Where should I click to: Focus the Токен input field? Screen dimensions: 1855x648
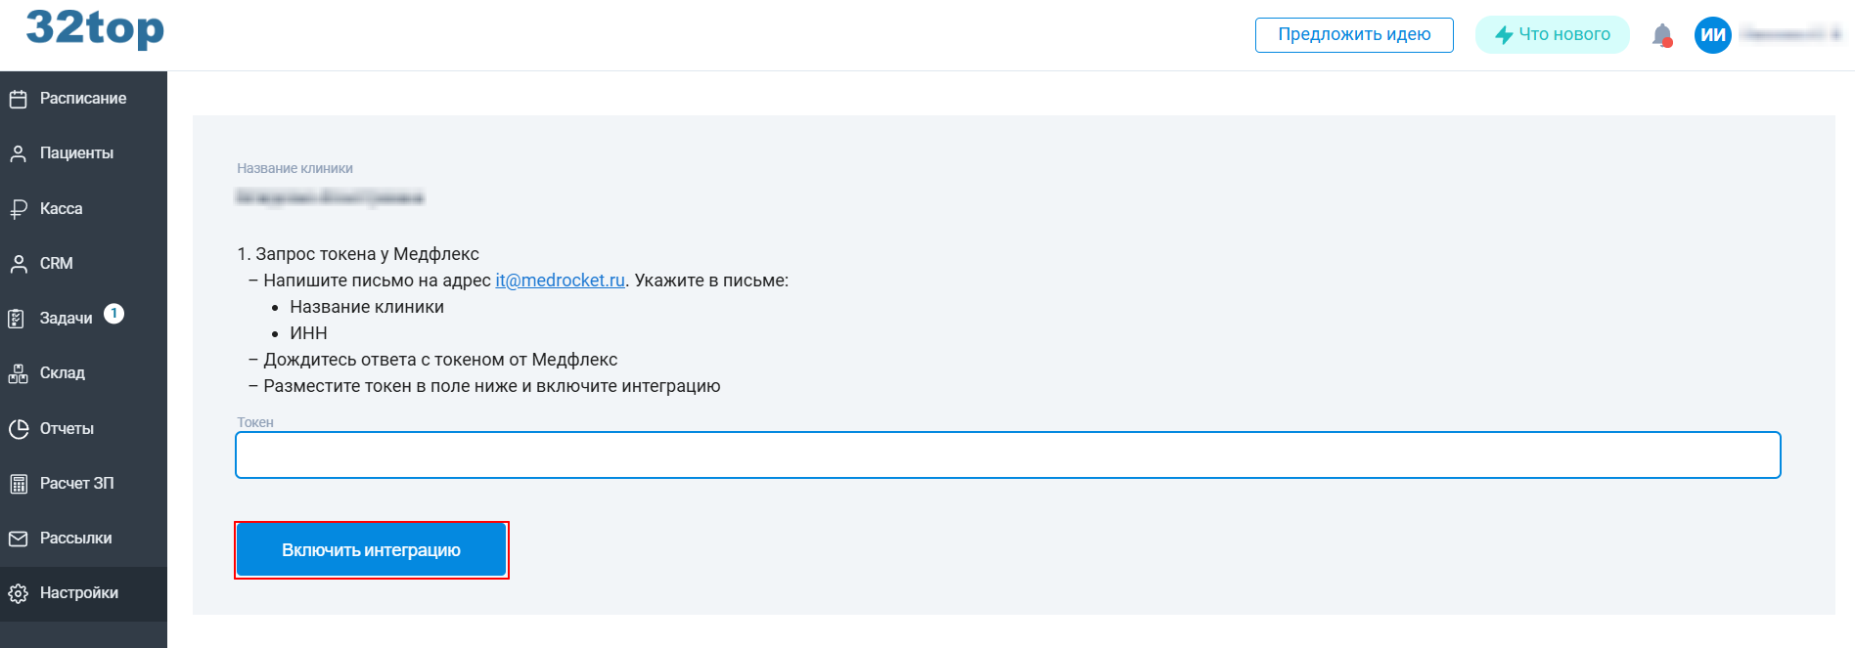click(x=1008, y=455)
